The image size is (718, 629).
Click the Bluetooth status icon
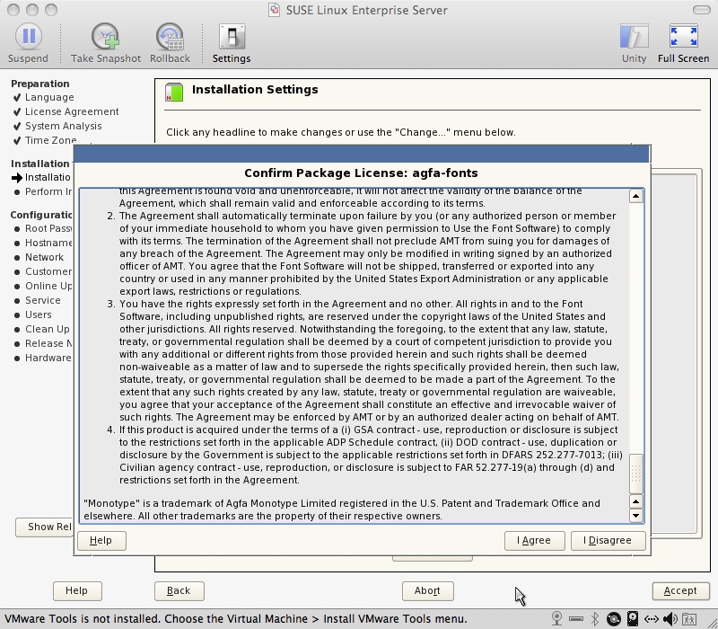pos(595,619)
